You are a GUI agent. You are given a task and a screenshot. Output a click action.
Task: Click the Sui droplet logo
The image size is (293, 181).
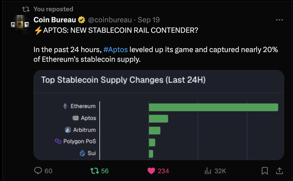tap(82, 153)
